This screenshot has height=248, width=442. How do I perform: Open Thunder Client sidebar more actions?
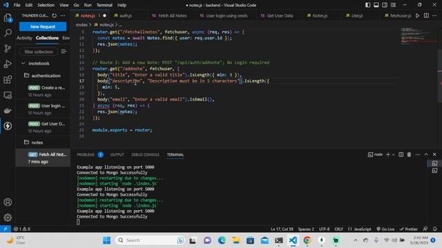click(x=63, y=15)
